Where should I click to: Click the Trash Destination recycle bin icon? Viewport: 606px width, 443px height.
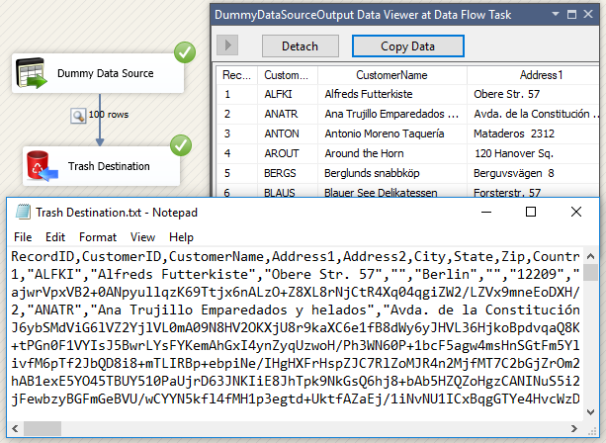42,166
